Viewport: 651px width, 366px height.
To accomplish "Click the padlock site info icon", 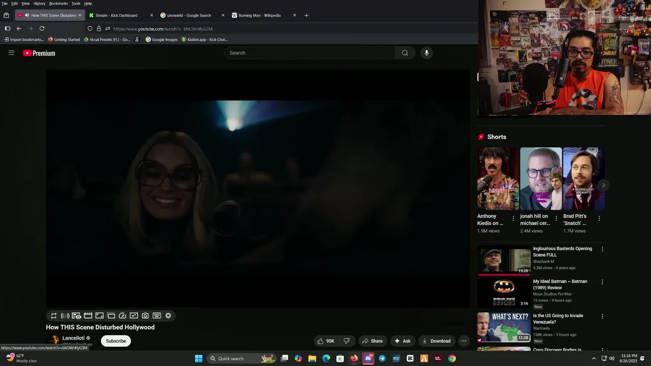I will click(99, 28).
